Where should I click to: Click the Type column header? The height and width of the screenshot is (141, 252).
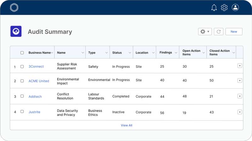(92, 53)
